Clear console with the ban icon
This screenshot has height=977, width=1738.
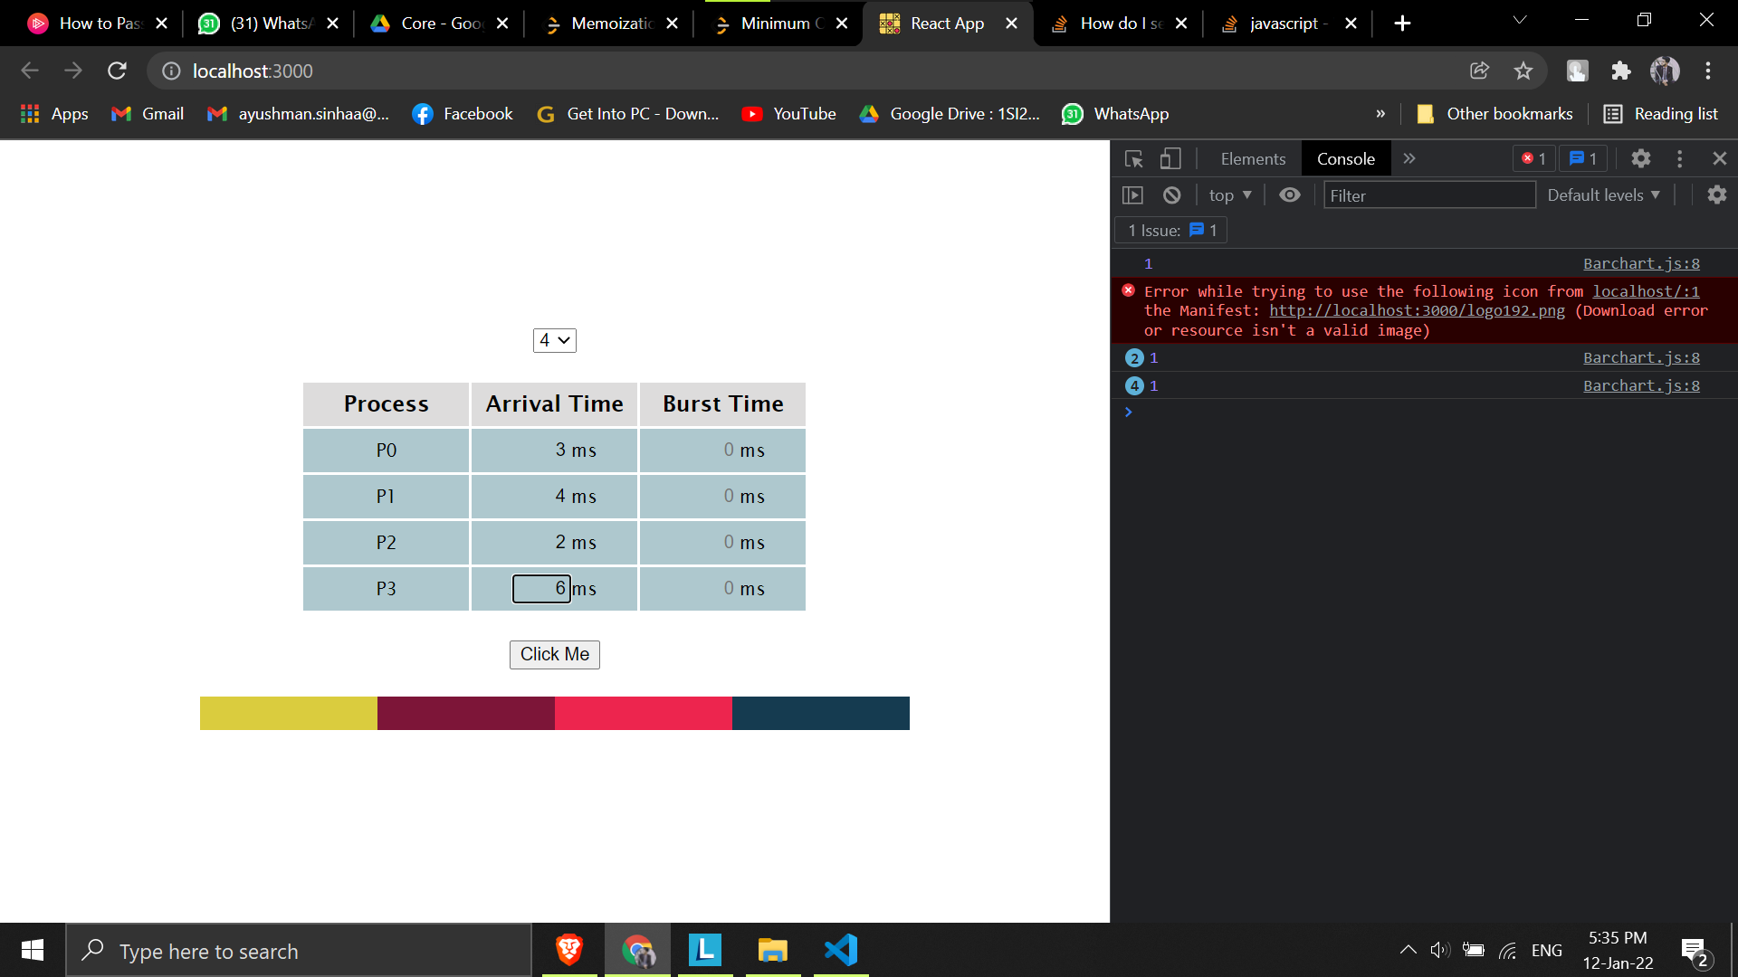1171,195
